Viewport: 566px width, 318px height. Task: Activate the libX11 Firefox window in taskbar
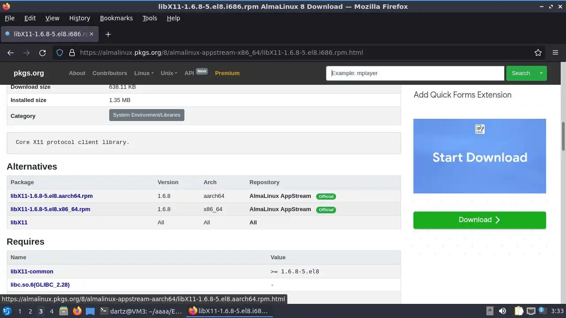tap(228, 311)
